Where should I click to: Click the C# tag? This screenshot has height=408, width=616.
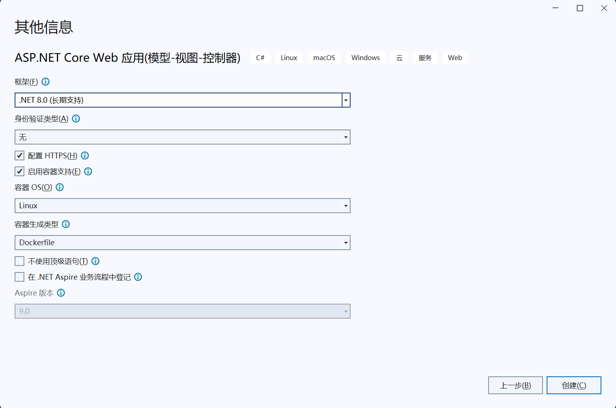coord(260,58)
